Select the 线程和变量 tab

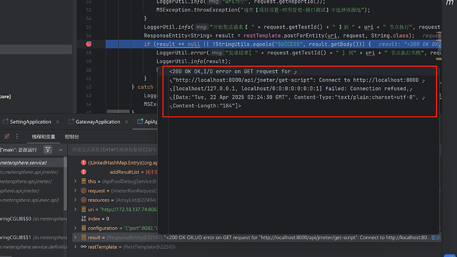(x=44, y=136)
